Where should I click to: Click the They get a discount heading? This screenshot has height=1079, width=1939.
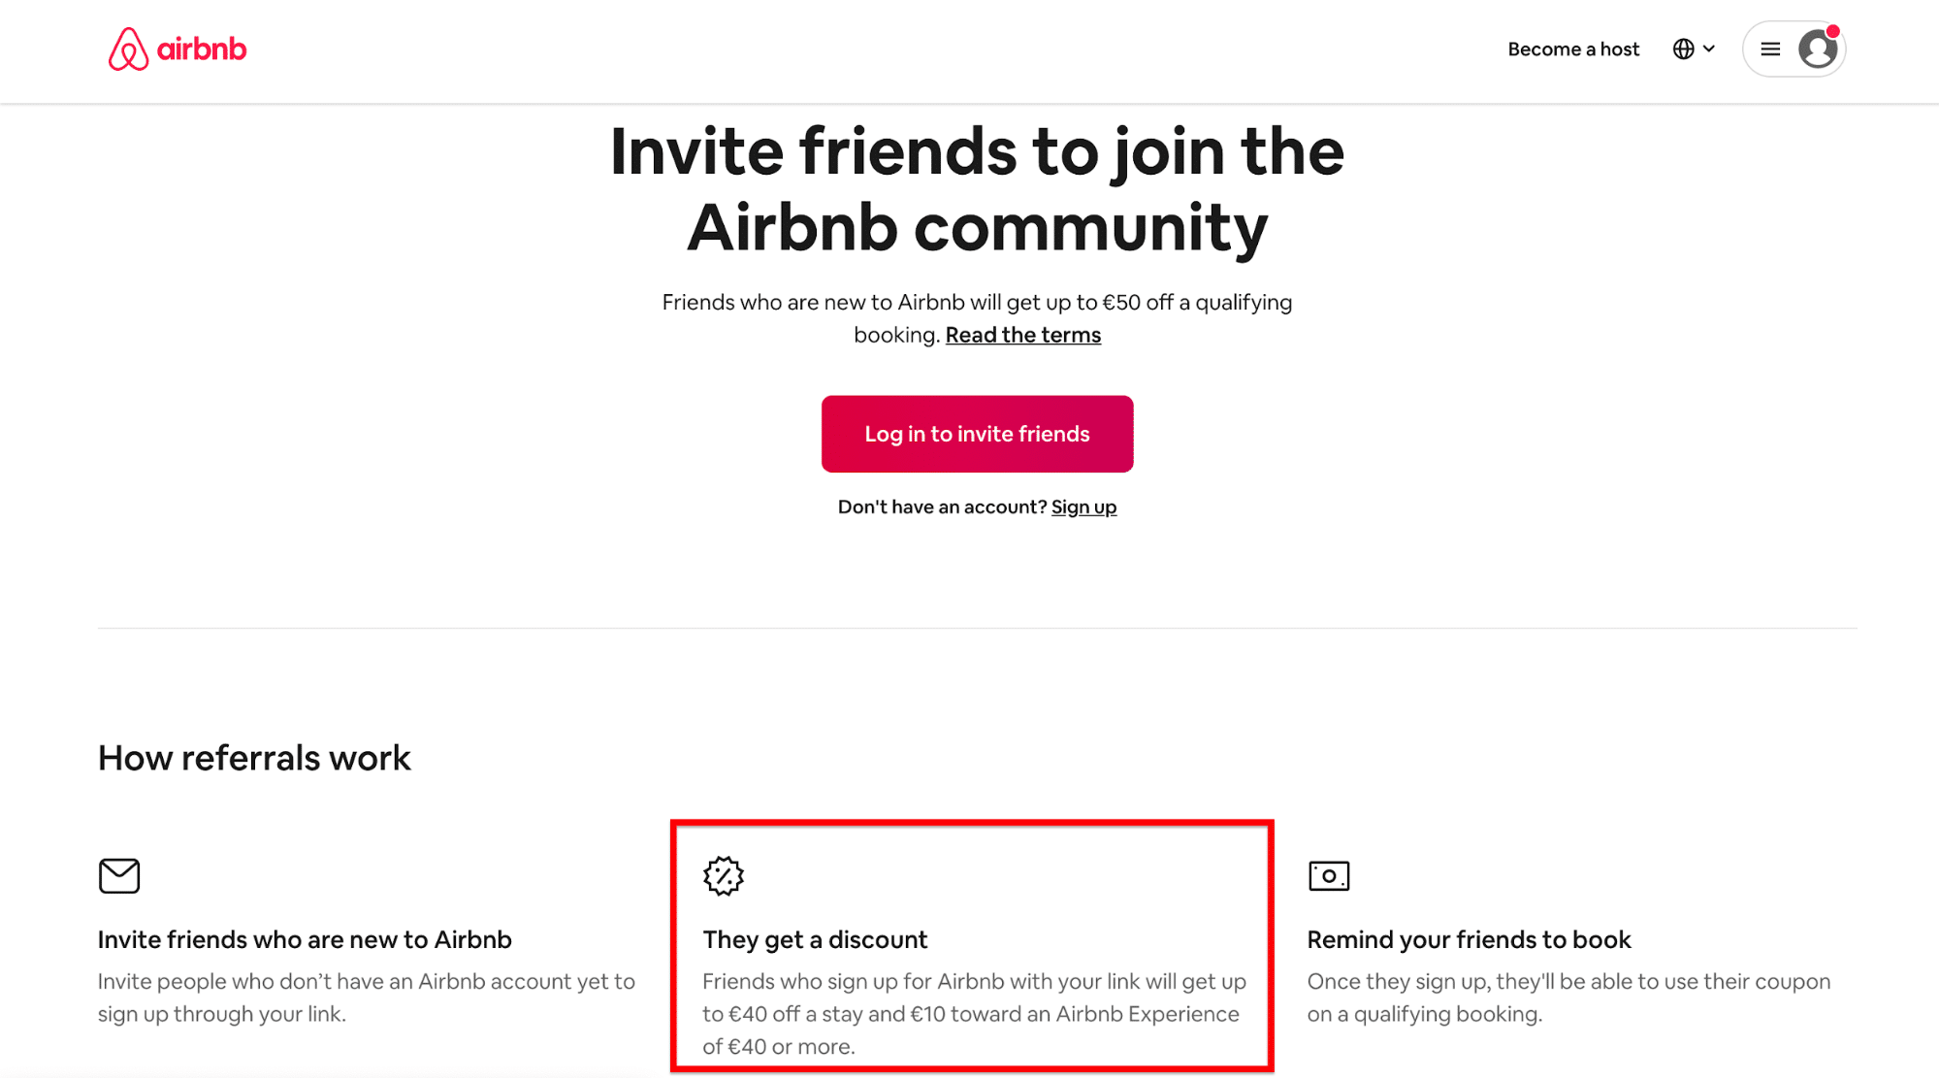815,939
